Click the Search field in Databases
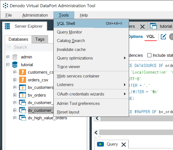173x150 pixels. 33,47
